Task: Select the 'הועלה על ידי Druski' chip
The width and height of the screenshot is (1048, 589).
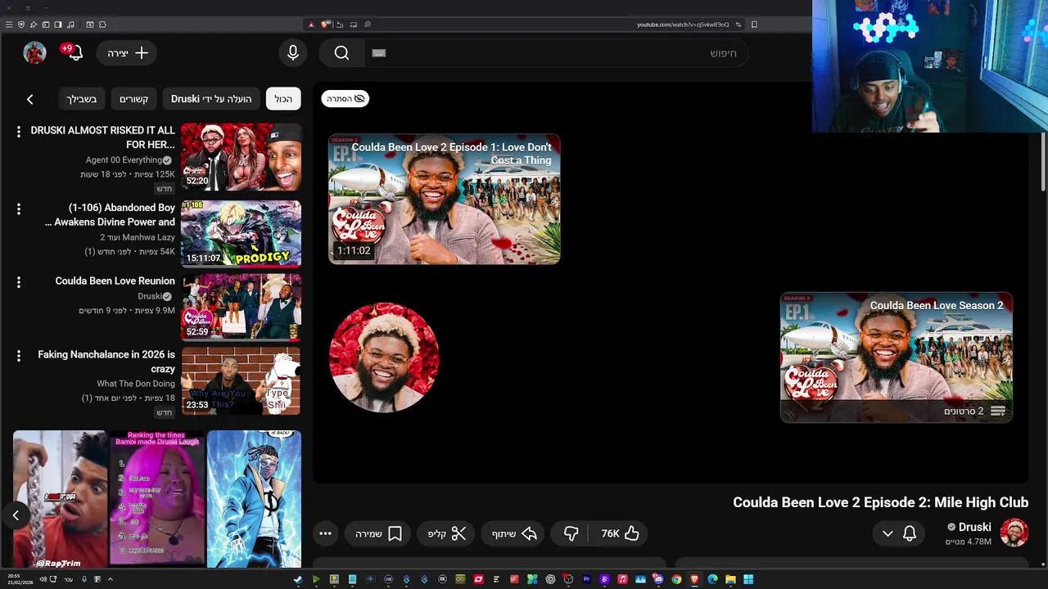Action: click(x=211, y=99)
